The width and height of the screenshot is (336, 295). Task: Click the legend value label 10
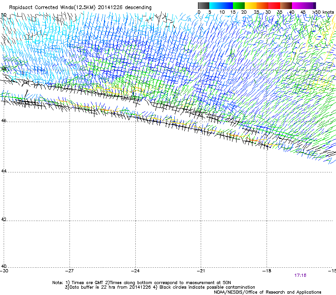(x=222, y=12)
